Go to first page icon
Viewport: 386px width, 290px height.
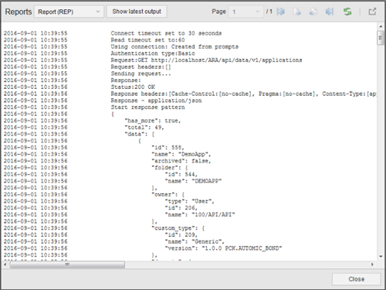(280, 12)
